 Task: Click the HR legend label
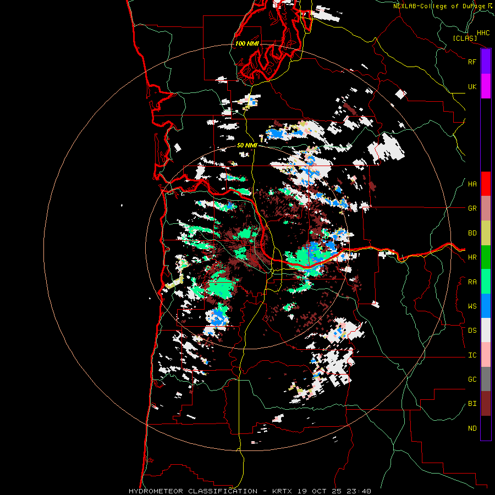point(472,257)
